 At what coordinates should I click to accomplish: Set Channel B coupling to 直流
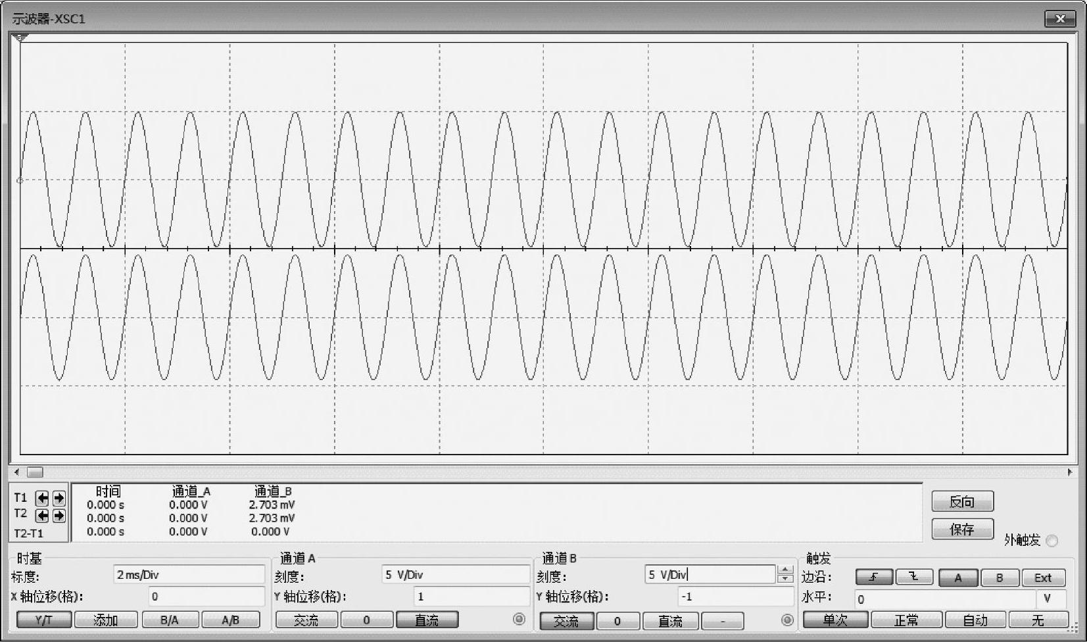tap(670, 621)
